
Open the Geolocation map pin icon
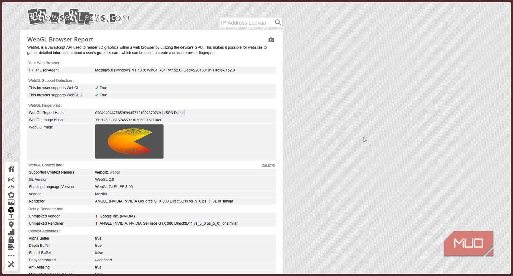point(11,225)
